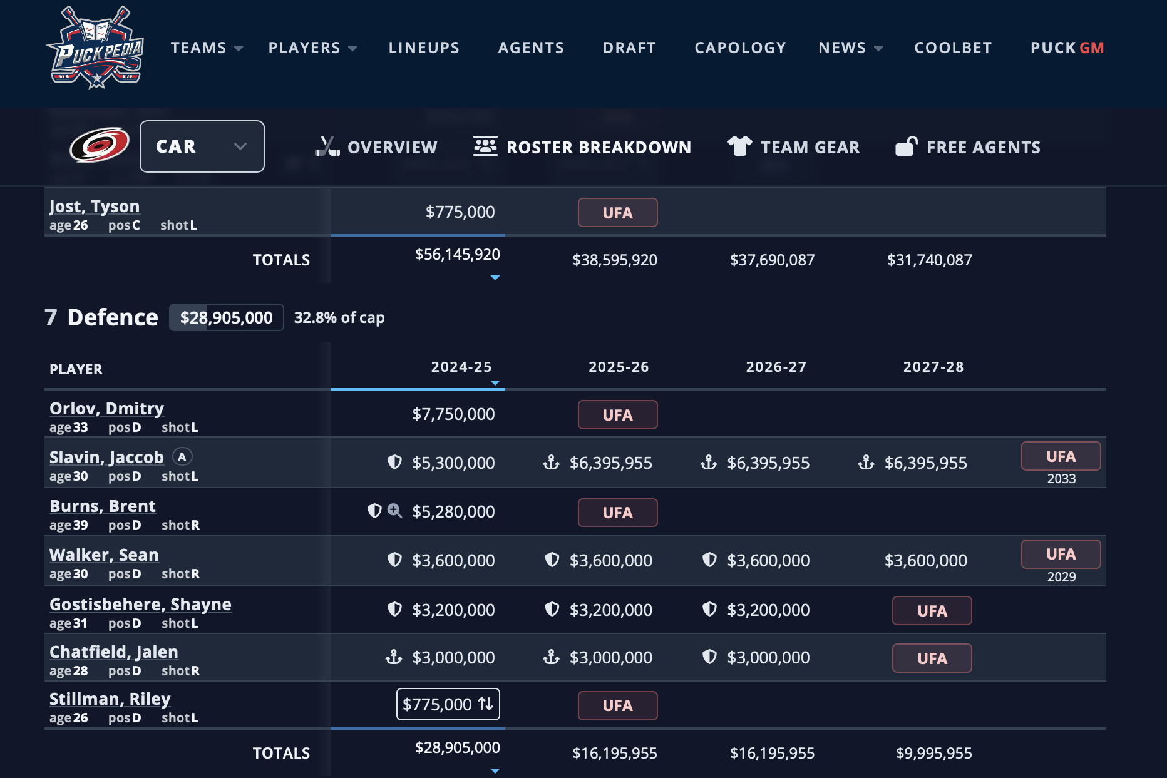Image resolution: width=1167 pixels, height=778 pixels.
Task: Open Dmitry Orlov's player page
Action: (x=106, y=409)
